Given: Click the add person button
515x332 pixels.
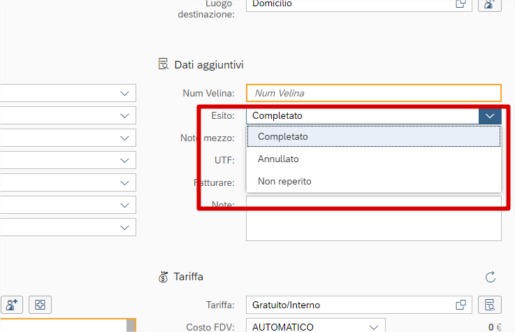Looking at the screenshot, I should [12, 305].
